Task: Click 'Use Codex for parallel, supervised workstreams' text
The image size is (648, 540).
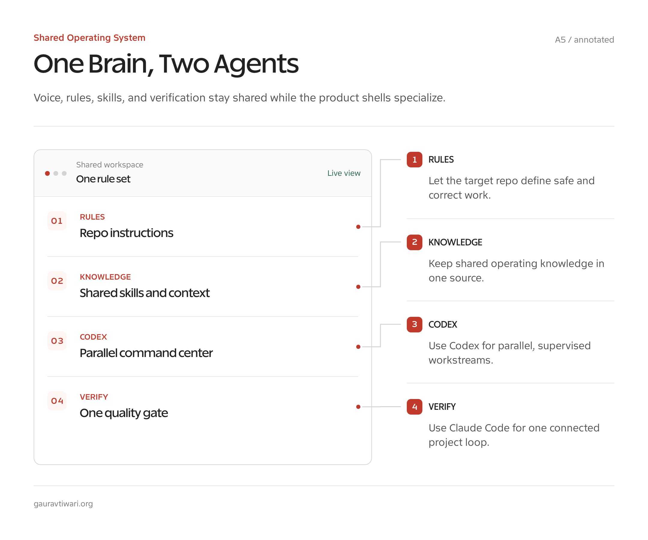Action: 509,353
